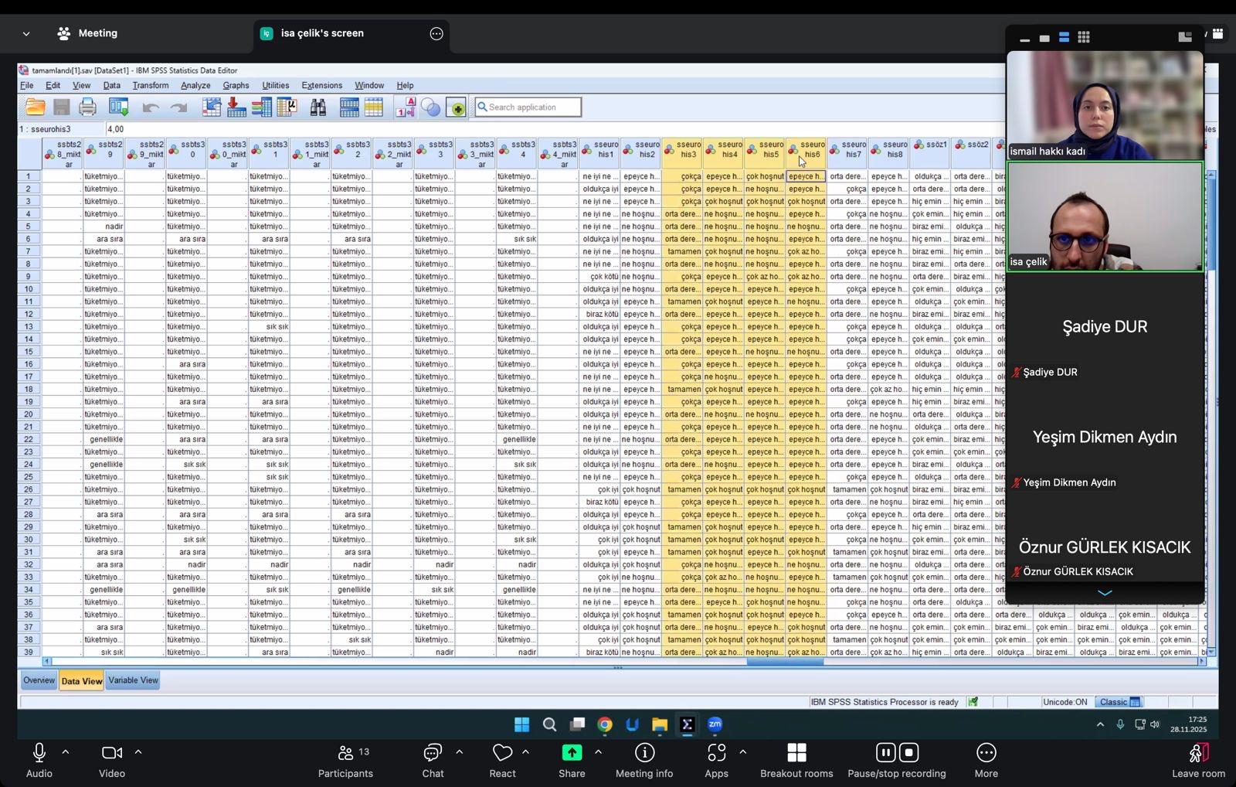This screenshot has width=1236, height=787.
Task: Expand more participants with the blue chevron
Action: pos(1105,593)
